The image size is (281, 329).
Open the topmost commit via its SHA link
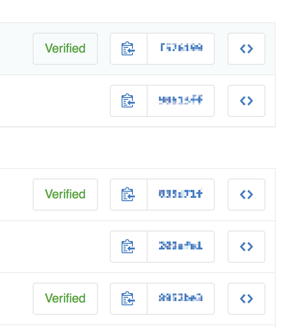181,49
